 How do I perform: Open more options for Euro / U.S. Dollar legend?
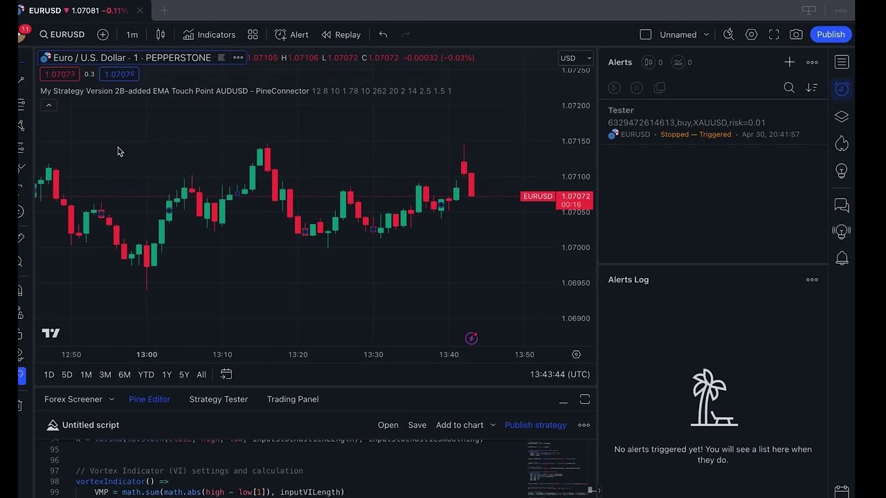coord(238,57)
